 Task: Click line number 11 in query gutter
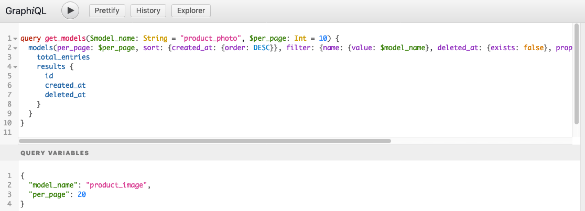(8, 133)
